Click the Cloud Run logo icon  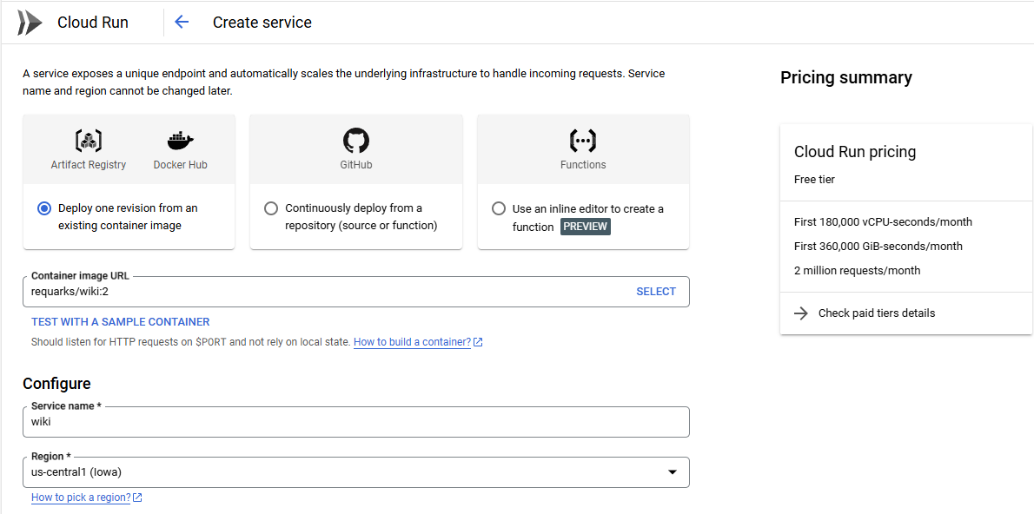click(30, 23)
